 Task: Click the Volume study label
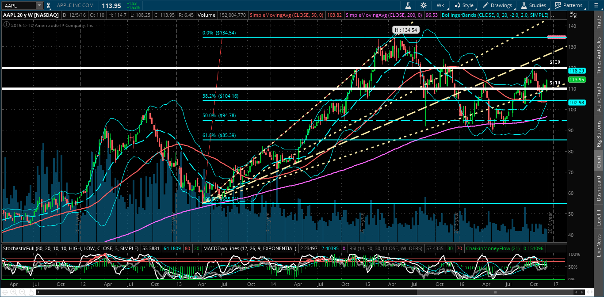[x=206, y=15]
